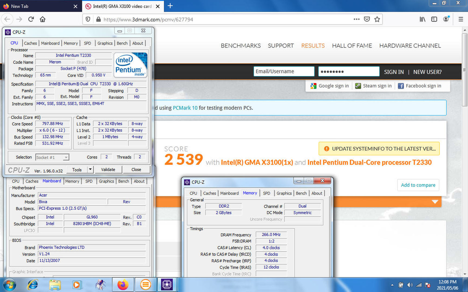Open Firefox hamburger menu
Screen dimensions: 468x292
tap(461, 19)
